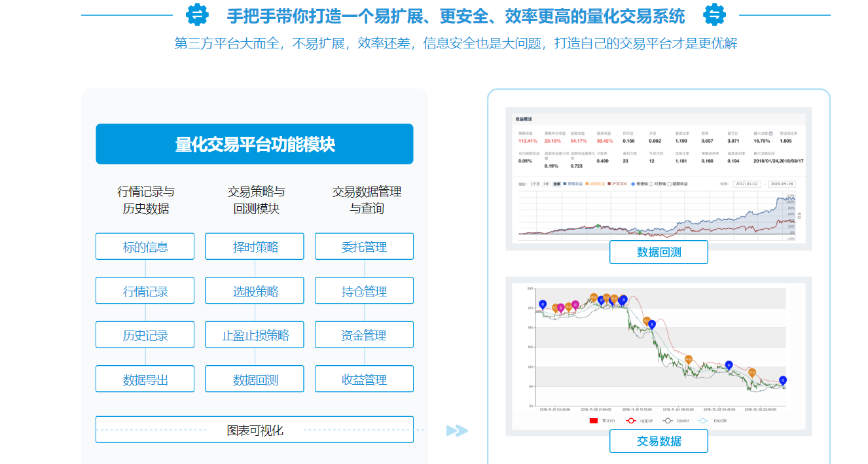Open the 择时策略 module box
Image resolution: width=868 pixels, height=464 pixels.
pos(255,247)
